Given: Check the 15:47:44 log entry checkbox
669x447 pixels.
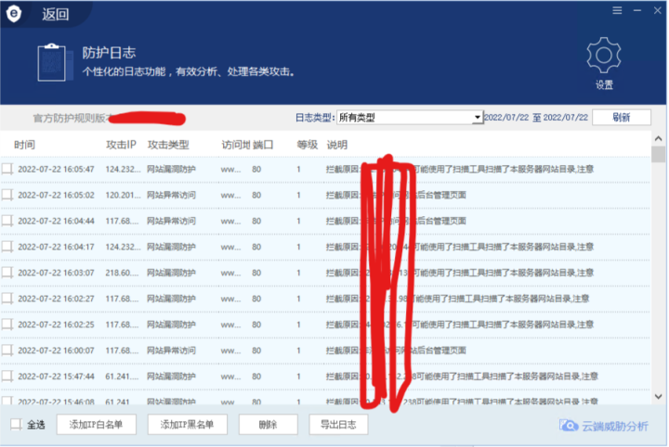Looking at the screenshot, I should [x=7, y=377].
